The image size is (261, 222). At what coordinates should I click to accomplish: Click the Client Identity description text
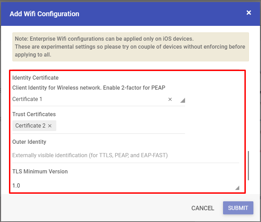(89, 88)
